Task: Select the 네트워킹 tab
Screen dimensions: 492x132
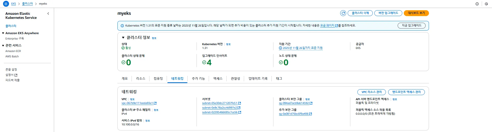Action: (177, 78)
